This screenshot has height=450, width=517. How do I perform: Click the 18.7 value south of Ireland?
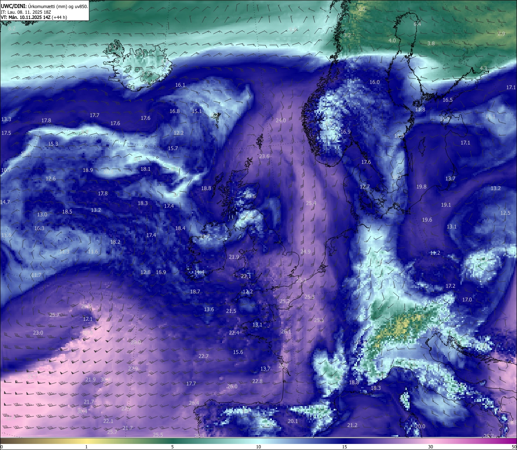coord(195,291)
